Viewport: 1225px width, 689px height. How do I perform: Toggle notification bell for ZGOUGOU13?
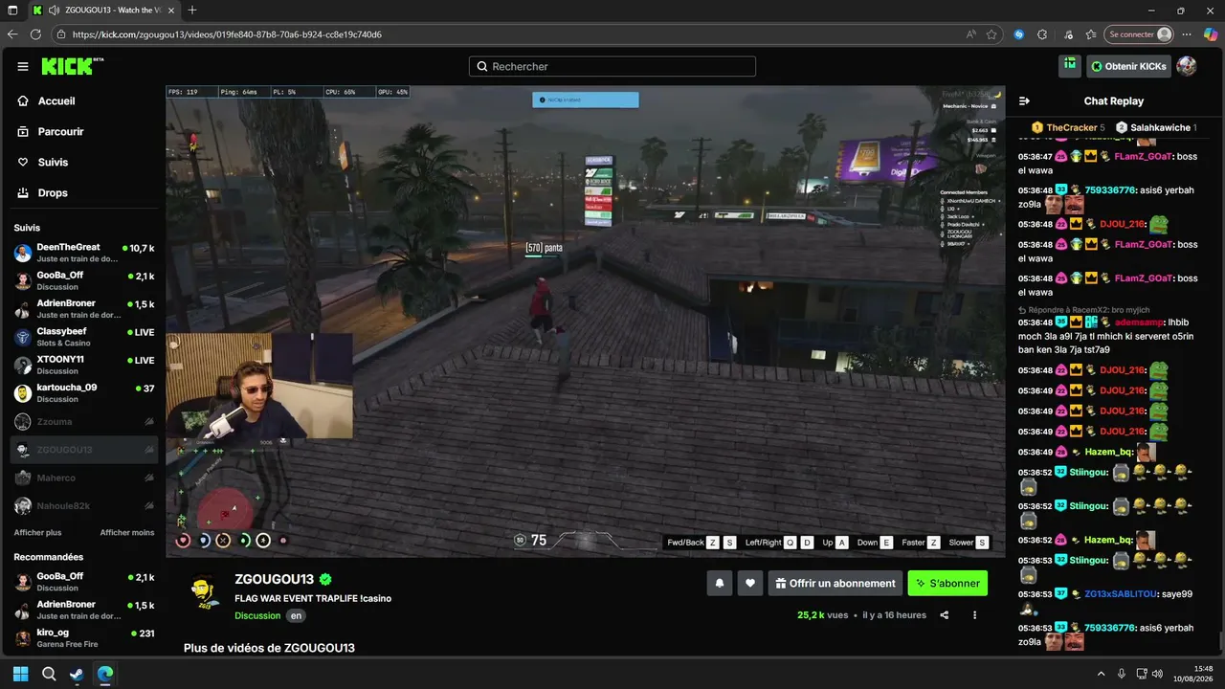click(720, 583)
